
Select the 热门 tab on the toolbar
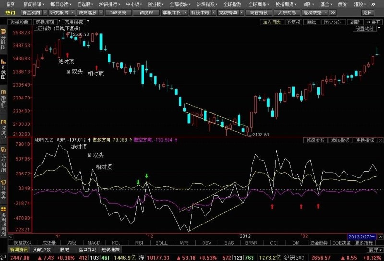pyautogui.click(x=10, y=12)
